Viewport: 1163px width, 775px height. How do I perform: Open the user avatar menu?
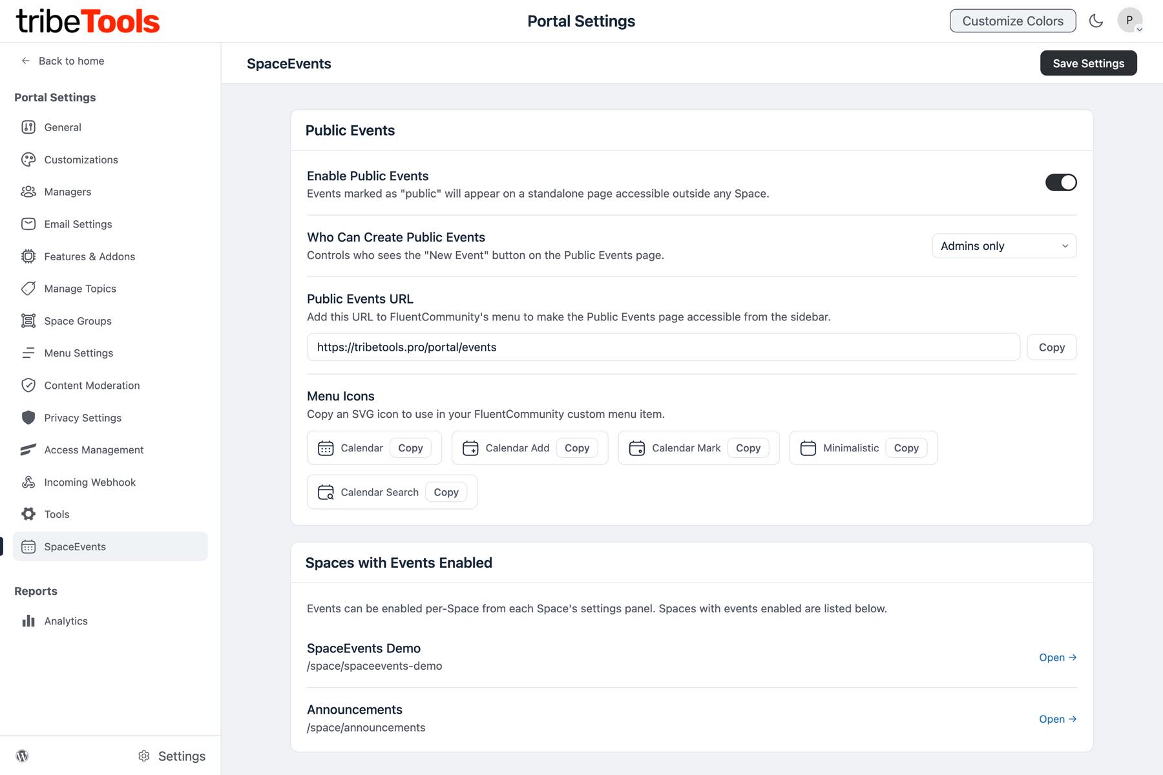[1129, 21]
